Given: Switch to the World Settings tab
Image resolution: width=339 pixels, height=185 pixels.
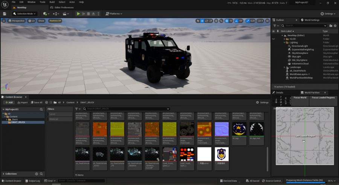Looking at the screenshot, I should 310,20.
